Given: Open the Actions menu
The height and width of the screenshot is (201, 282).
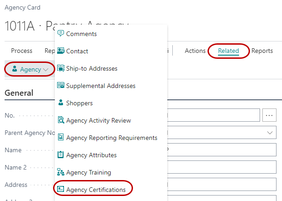Looking at the screenshot, I should [195, 51].
